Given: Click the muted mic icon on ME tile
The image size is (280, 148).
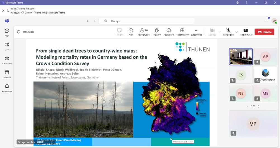Looking at the screenshot, I should 257,99.
